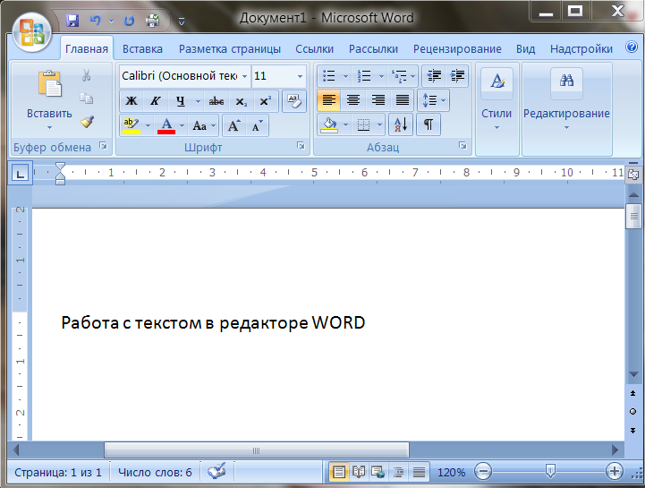
Task: Toggle strikethrough formatting
Action: point(216,101)
